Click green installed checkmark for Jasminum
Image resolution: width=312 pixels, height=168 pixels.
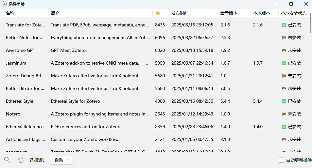284,63
